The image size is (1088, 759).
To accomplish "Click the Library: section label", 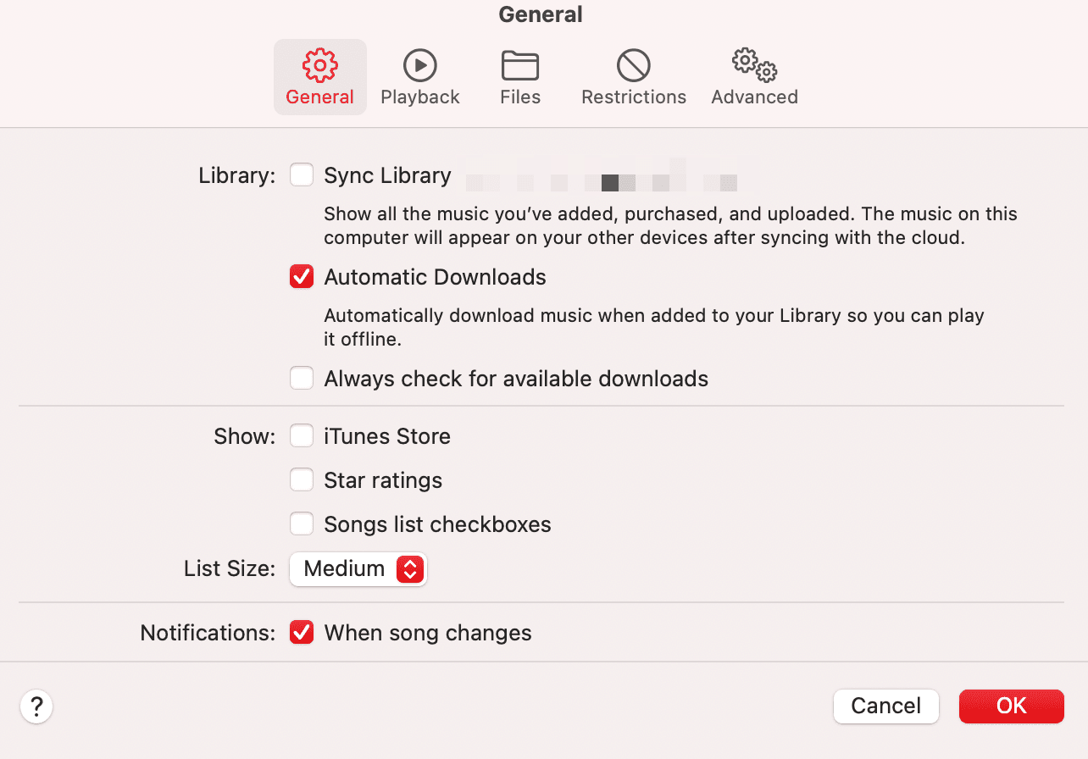I will [x=237, y=175].
